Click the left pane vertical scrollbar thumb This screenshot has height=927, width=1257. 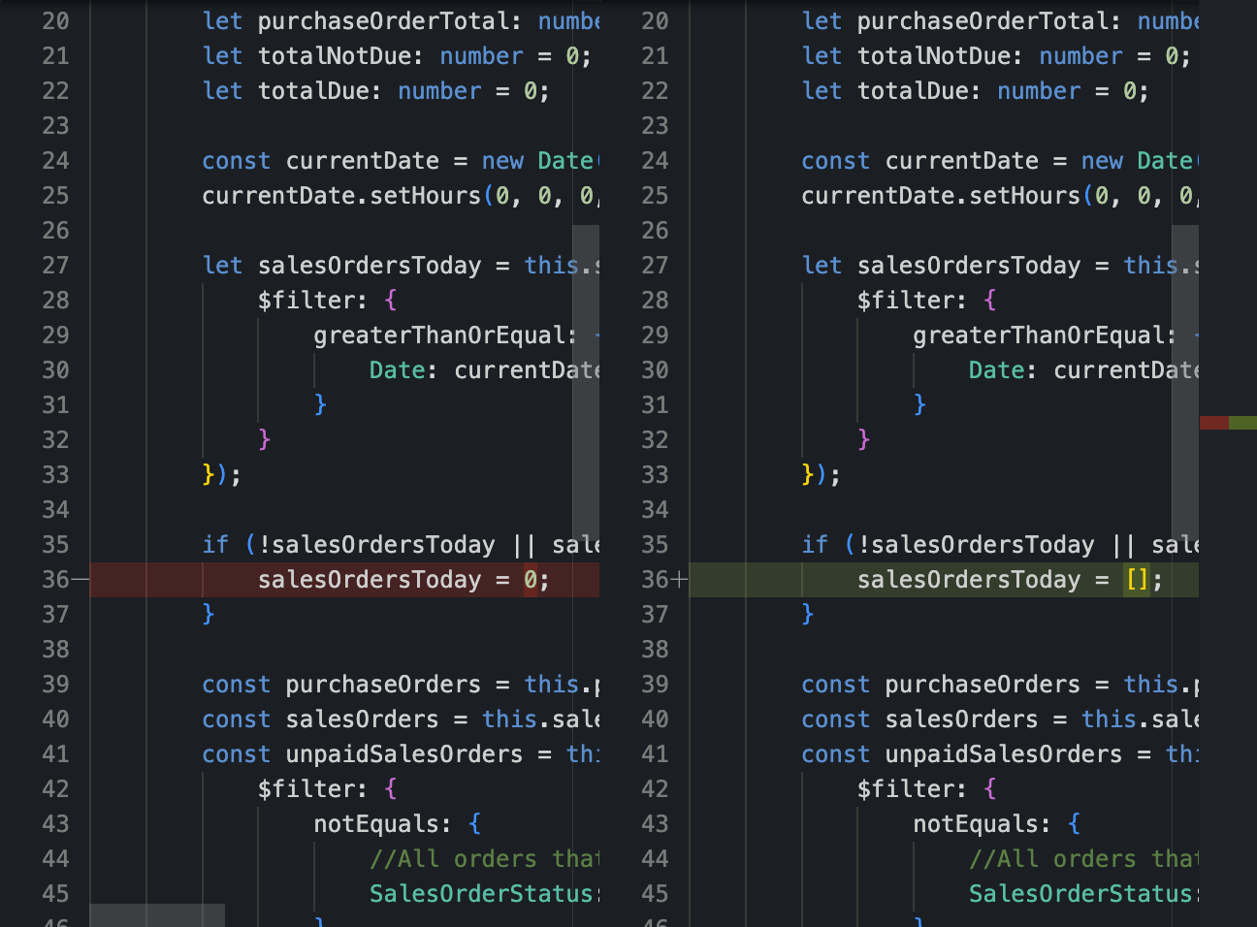tap(586, 384)
